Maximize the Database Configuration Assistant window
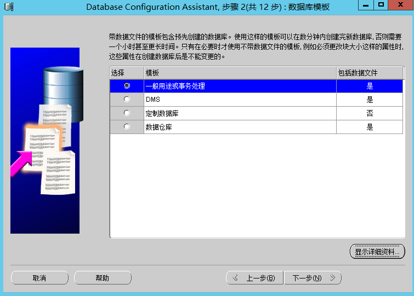Screen dimensions: 414x296 381,5
